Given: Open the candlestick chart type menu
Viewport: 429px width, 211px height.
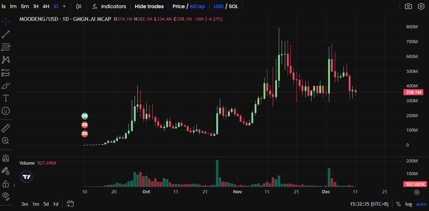Looking at the screenshot, I should tap(79, 6).
